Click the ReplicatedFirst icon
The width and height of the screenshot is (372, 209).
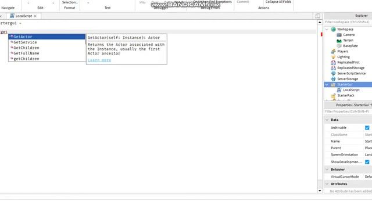point(333,62)
